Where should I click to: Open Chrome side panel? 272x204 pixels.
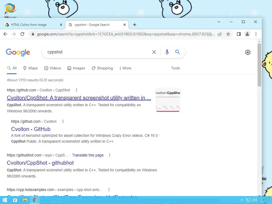239,34
